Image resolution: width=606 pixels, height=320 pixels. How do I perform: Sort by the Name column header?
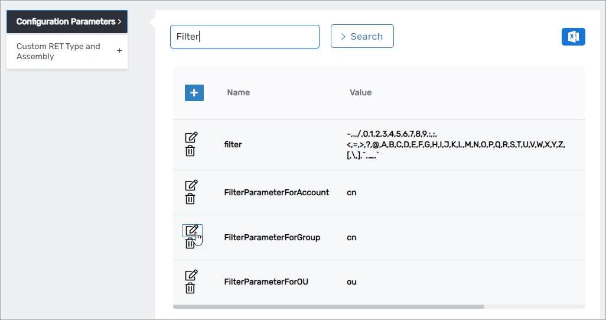pyautogui.click(x=238, y=92)
